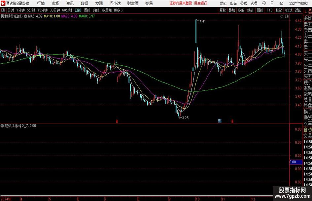The width and height of the screenshot is (312, 201).
Task: Click the 自动 label in side panel
Action: [x=308, y=130]
